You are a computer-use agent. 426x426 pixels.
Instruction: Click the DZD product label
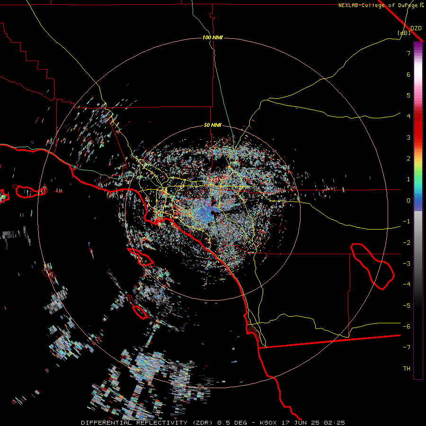pos(416,28)
